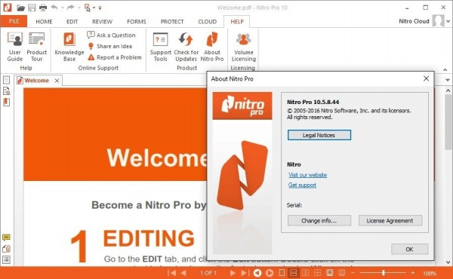Switch to the FORMS ribbon tab
Screen dimensions: 453x279
coord(137,22)
